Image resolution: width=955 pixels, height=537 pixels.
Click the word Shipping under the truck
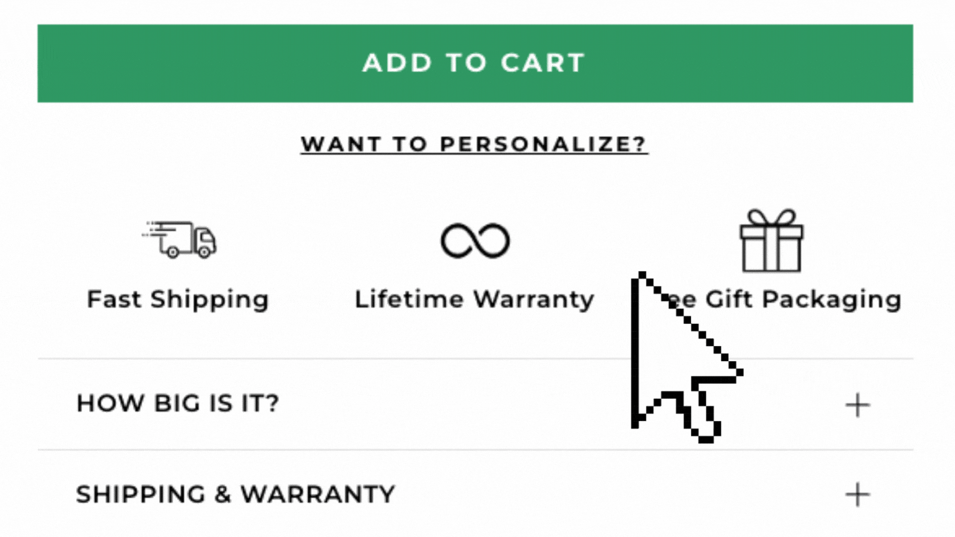click(209, 300)
